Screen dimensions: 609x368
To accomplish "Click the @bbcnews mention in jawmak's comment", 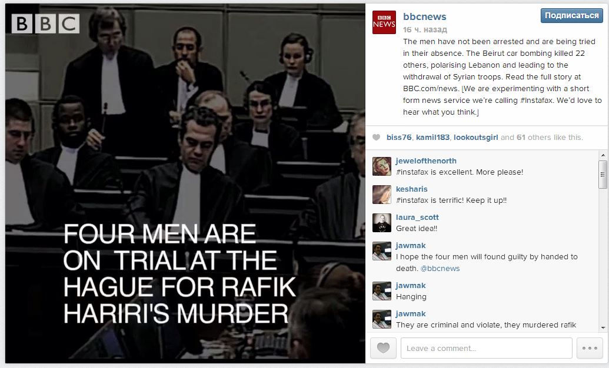I will pos(440,268).
